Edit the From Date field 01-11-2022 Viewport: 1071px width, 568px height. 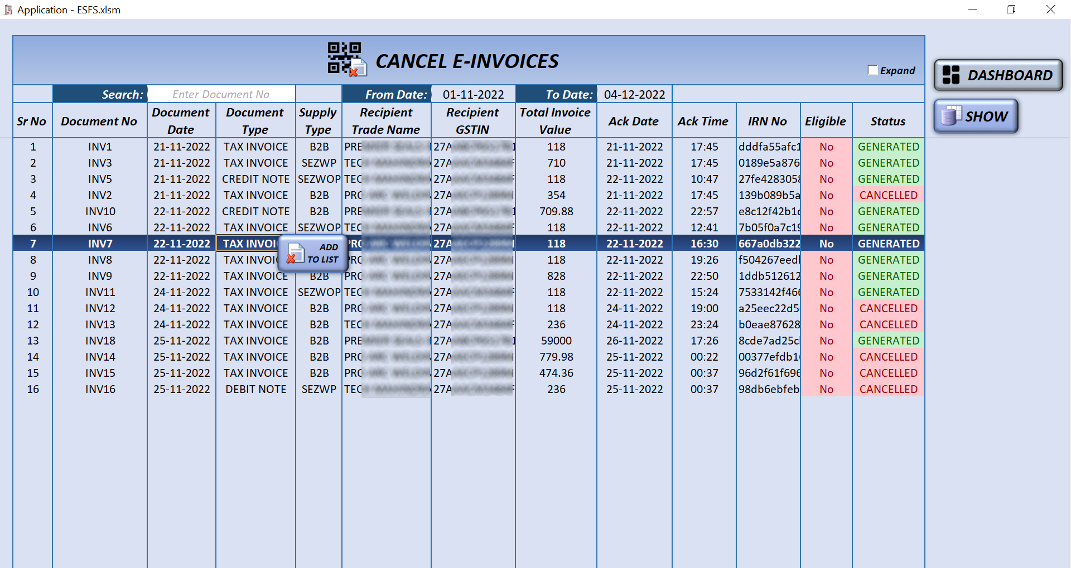(x=473, y=94)
